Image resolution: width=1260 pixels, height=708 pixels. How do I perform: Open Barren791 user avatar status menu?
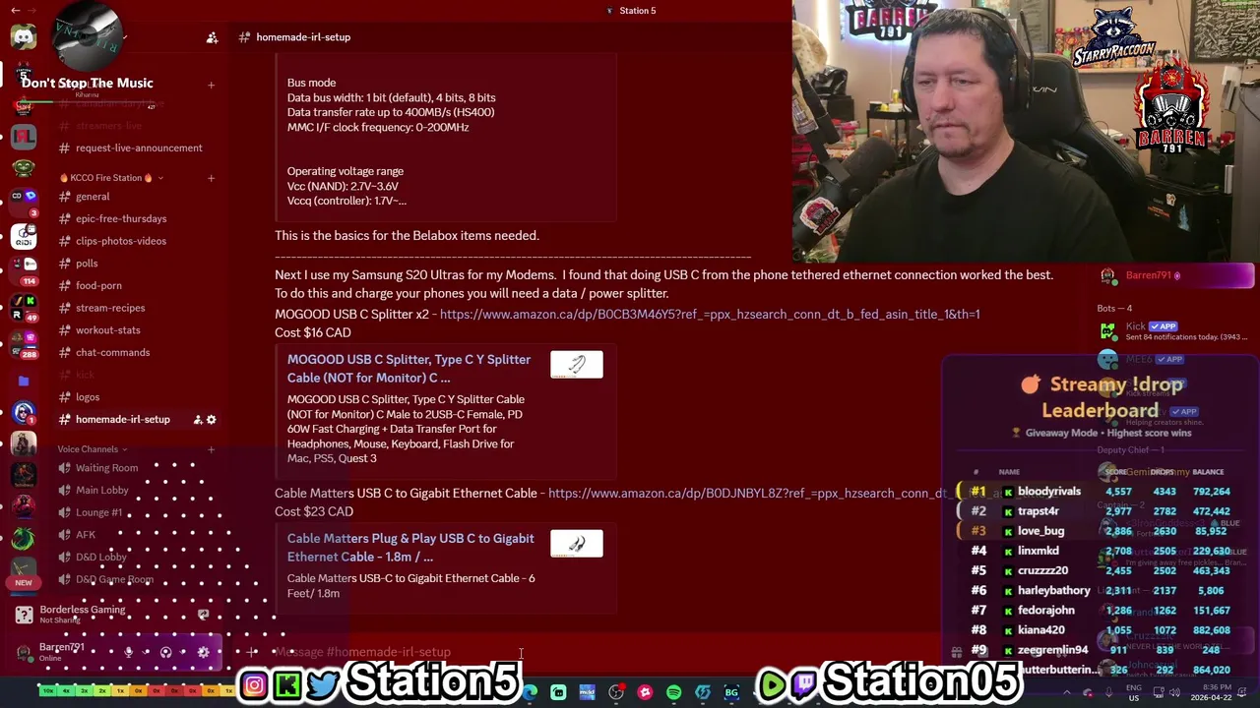click(25, 652)
